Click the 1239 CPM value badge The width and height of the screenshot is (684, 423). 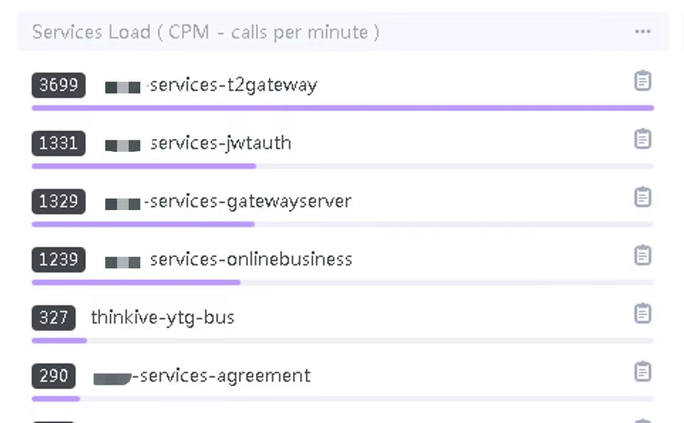tap(58, 260)
